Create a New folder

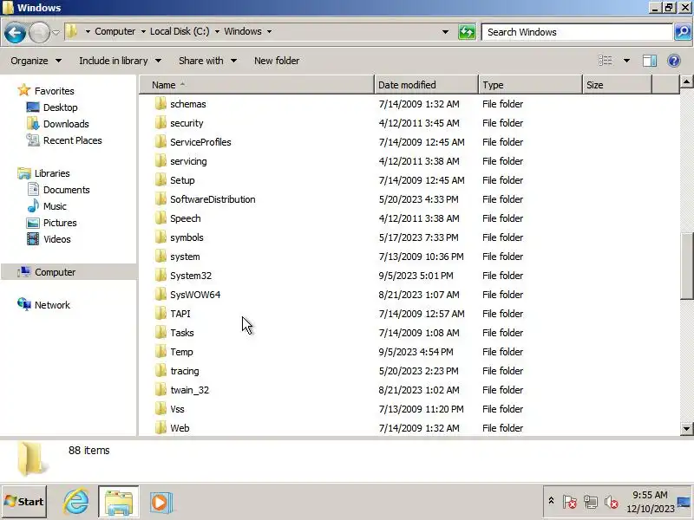tap(277, 61)
